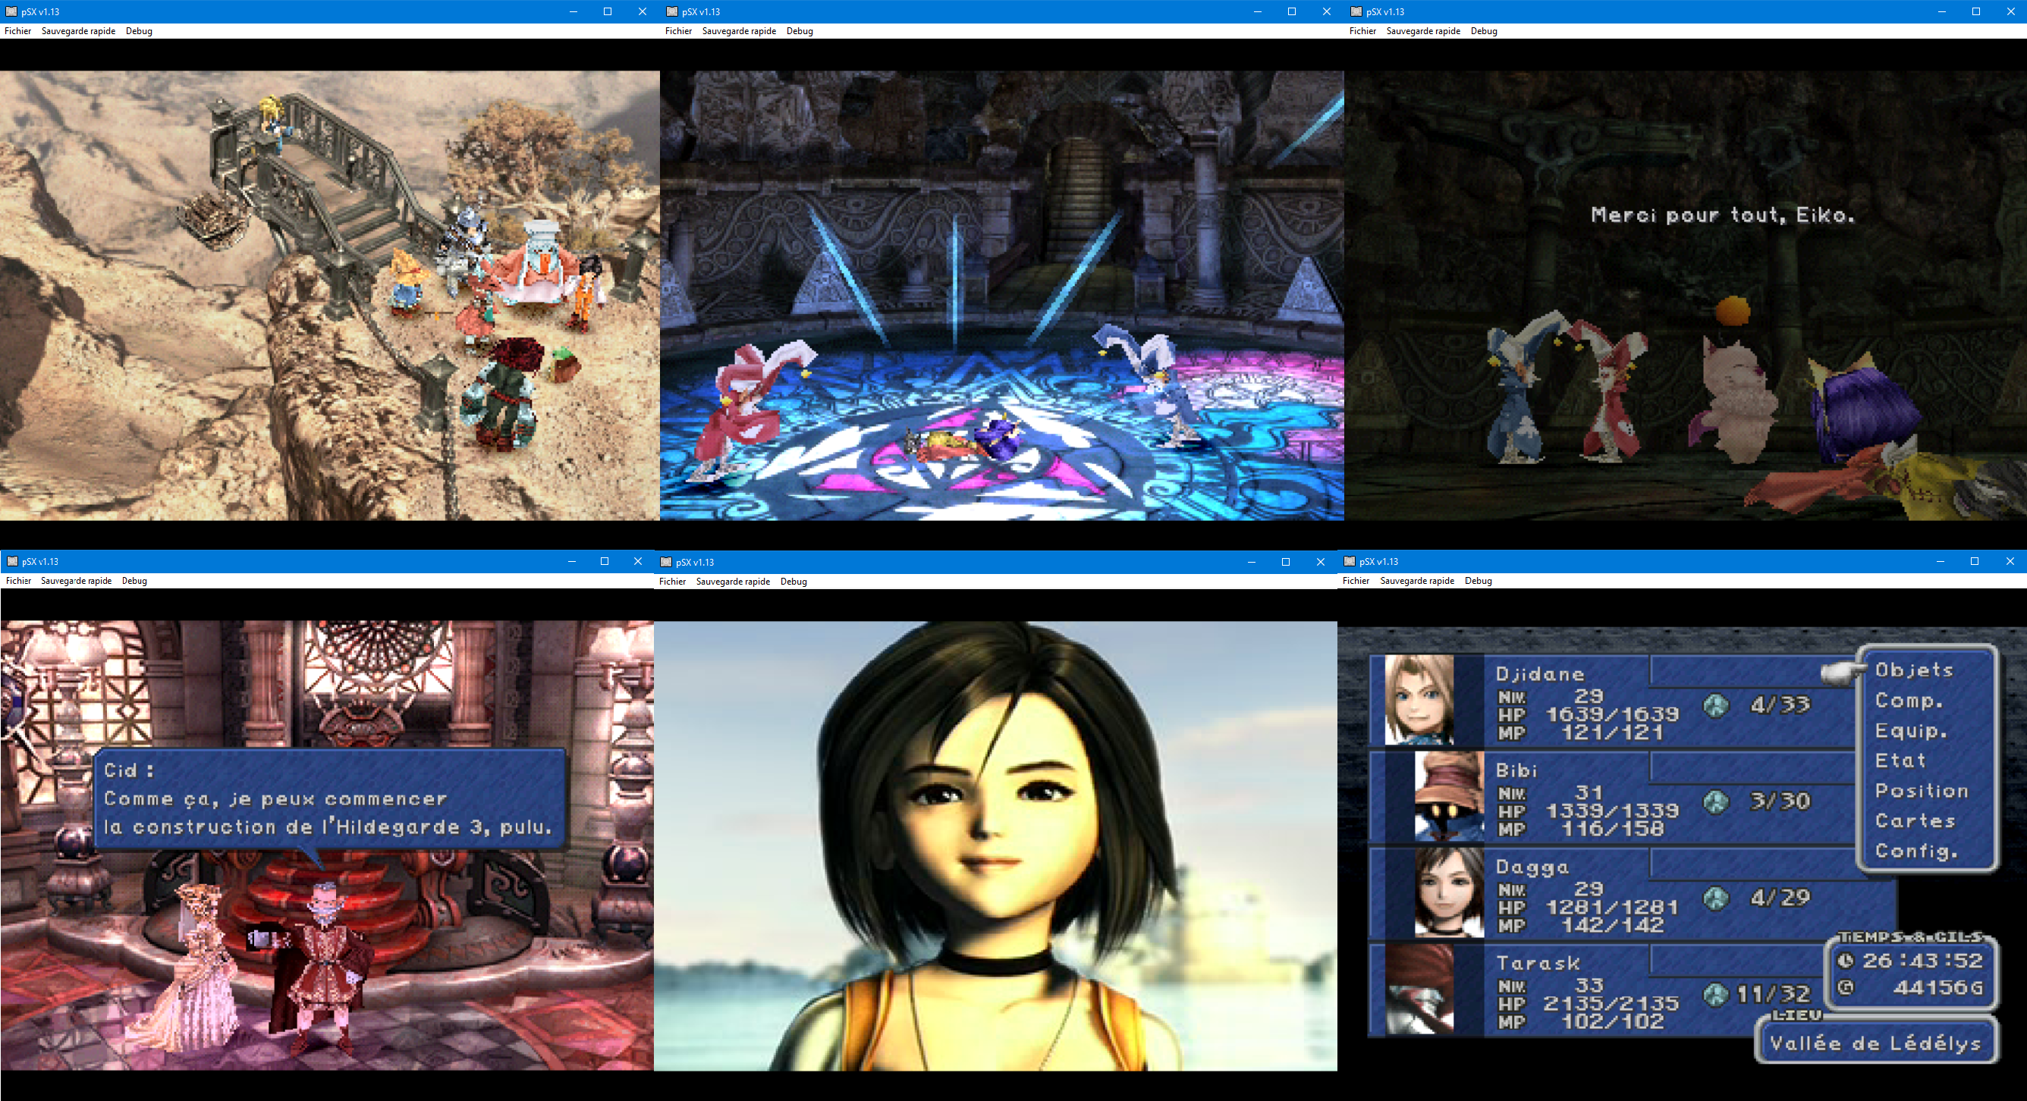Image resolution: width=2027 pixels, height=1101 pixels.
Task: Click the pSX title bar icon of the party menu window
Action: click(1350, 560)
